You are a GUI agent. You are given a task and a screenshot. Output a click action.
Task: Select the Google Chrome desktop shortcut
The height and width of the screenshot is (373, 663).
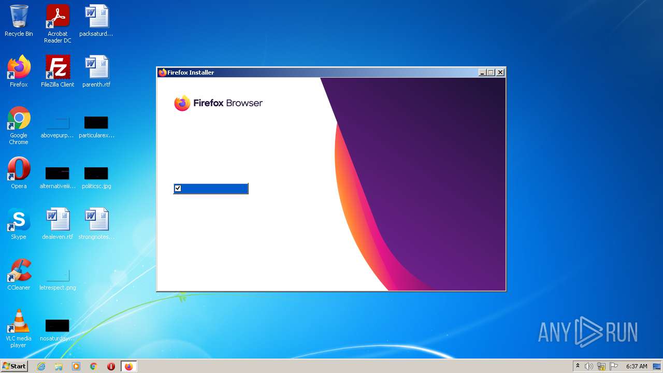click(19, 125)
